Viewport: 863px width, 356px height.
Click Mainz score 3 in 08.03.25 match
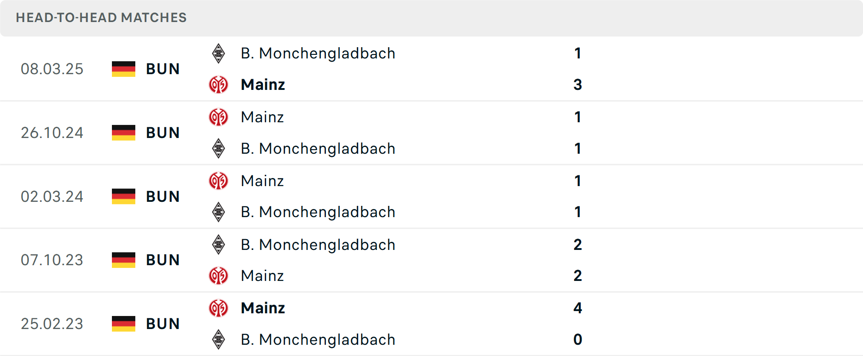coord(578,85)
